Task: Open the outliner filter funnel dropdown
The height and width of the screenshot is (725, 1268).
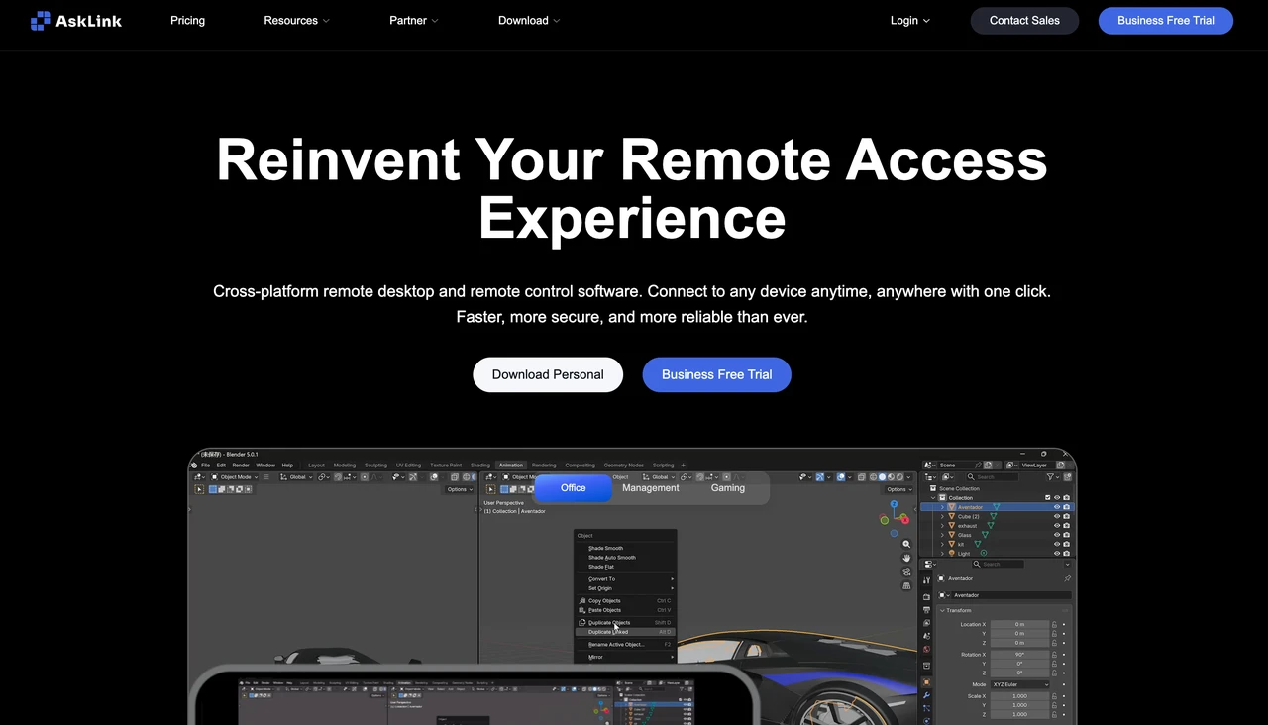Action: pyautogui.click(x=1052, y=476)
